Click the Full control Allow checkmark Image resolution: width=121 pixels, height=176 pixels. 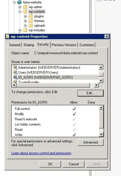click(74, 109)
